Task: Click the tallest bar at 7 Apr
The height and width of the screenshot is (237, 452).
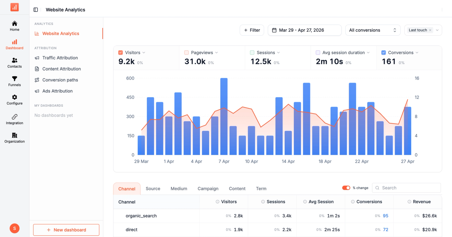Action: point(224,116)
